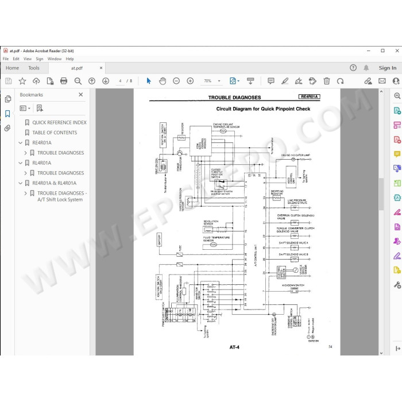The width and height of the screenshot is (402, 402).
Task: Collapse the right tools pane
Action: coord(397,349)
